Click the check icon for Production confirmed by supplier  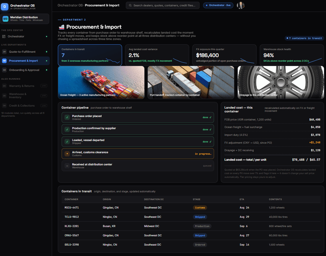click(67, 129)
